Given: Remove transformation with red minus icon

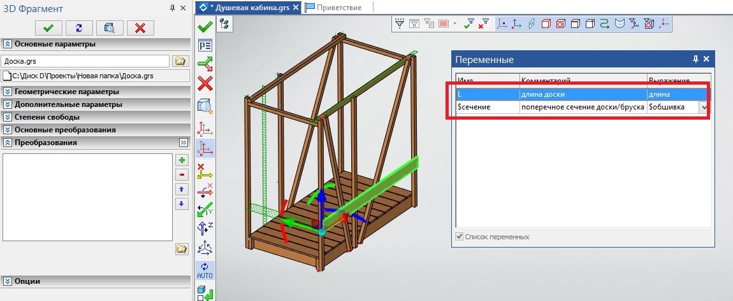Looking at the screenshot, I should (x=182, y=174).
